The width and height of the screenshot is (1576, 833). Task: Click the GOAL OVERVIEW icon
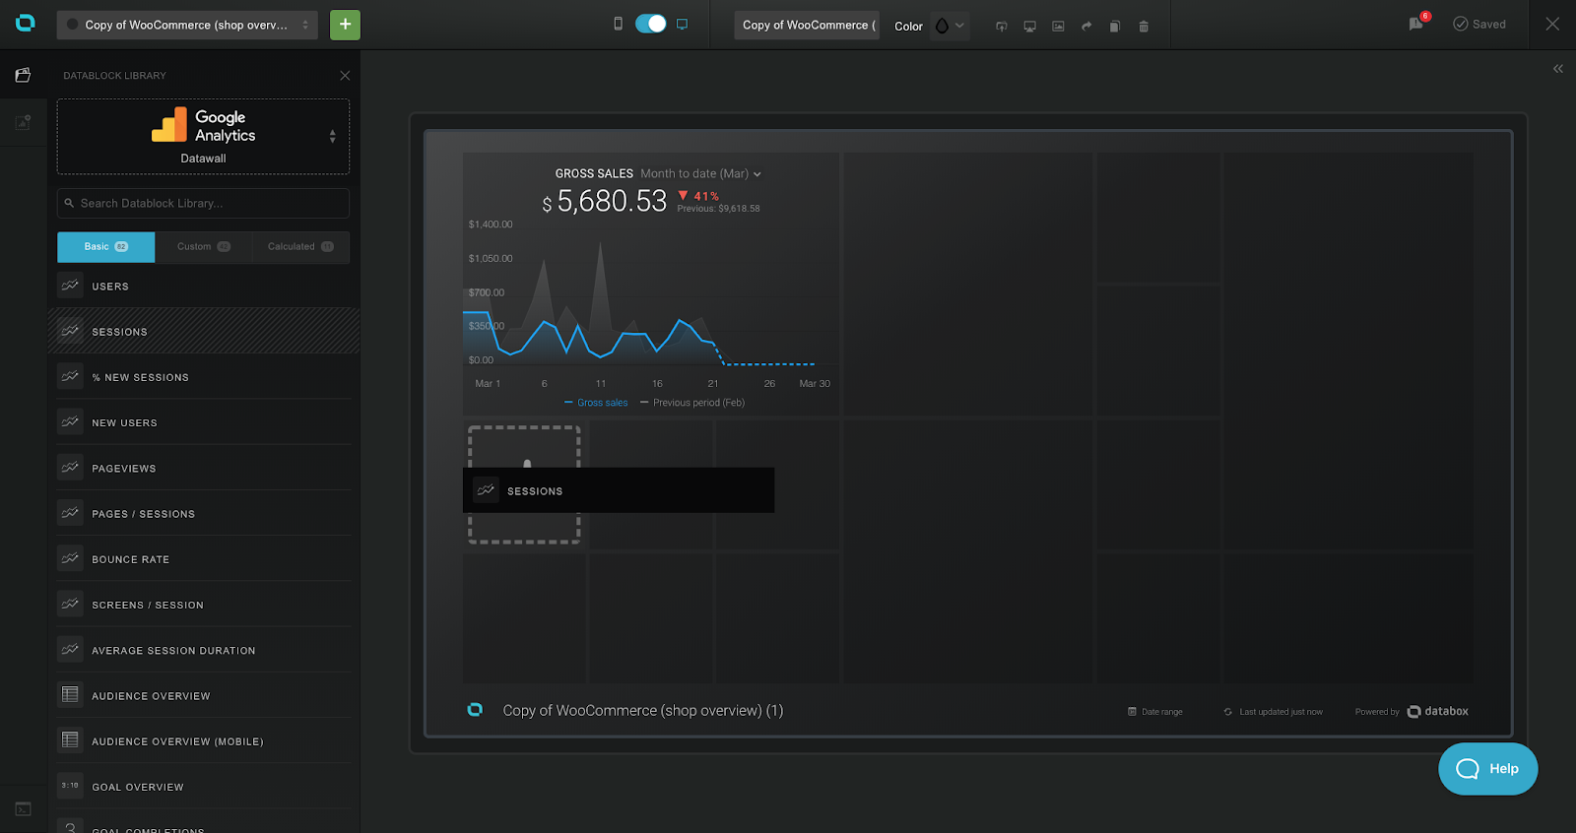70,785
